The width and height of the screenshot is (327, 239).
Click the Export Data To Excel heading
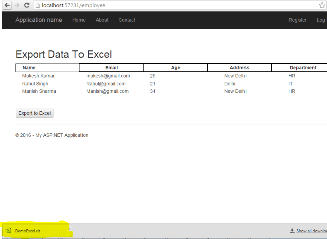point(63,54)
